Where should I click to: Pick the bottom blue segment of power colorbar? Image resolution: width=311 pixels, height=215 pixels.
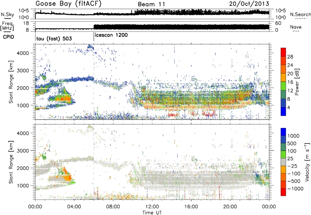[x=283, y=111]
